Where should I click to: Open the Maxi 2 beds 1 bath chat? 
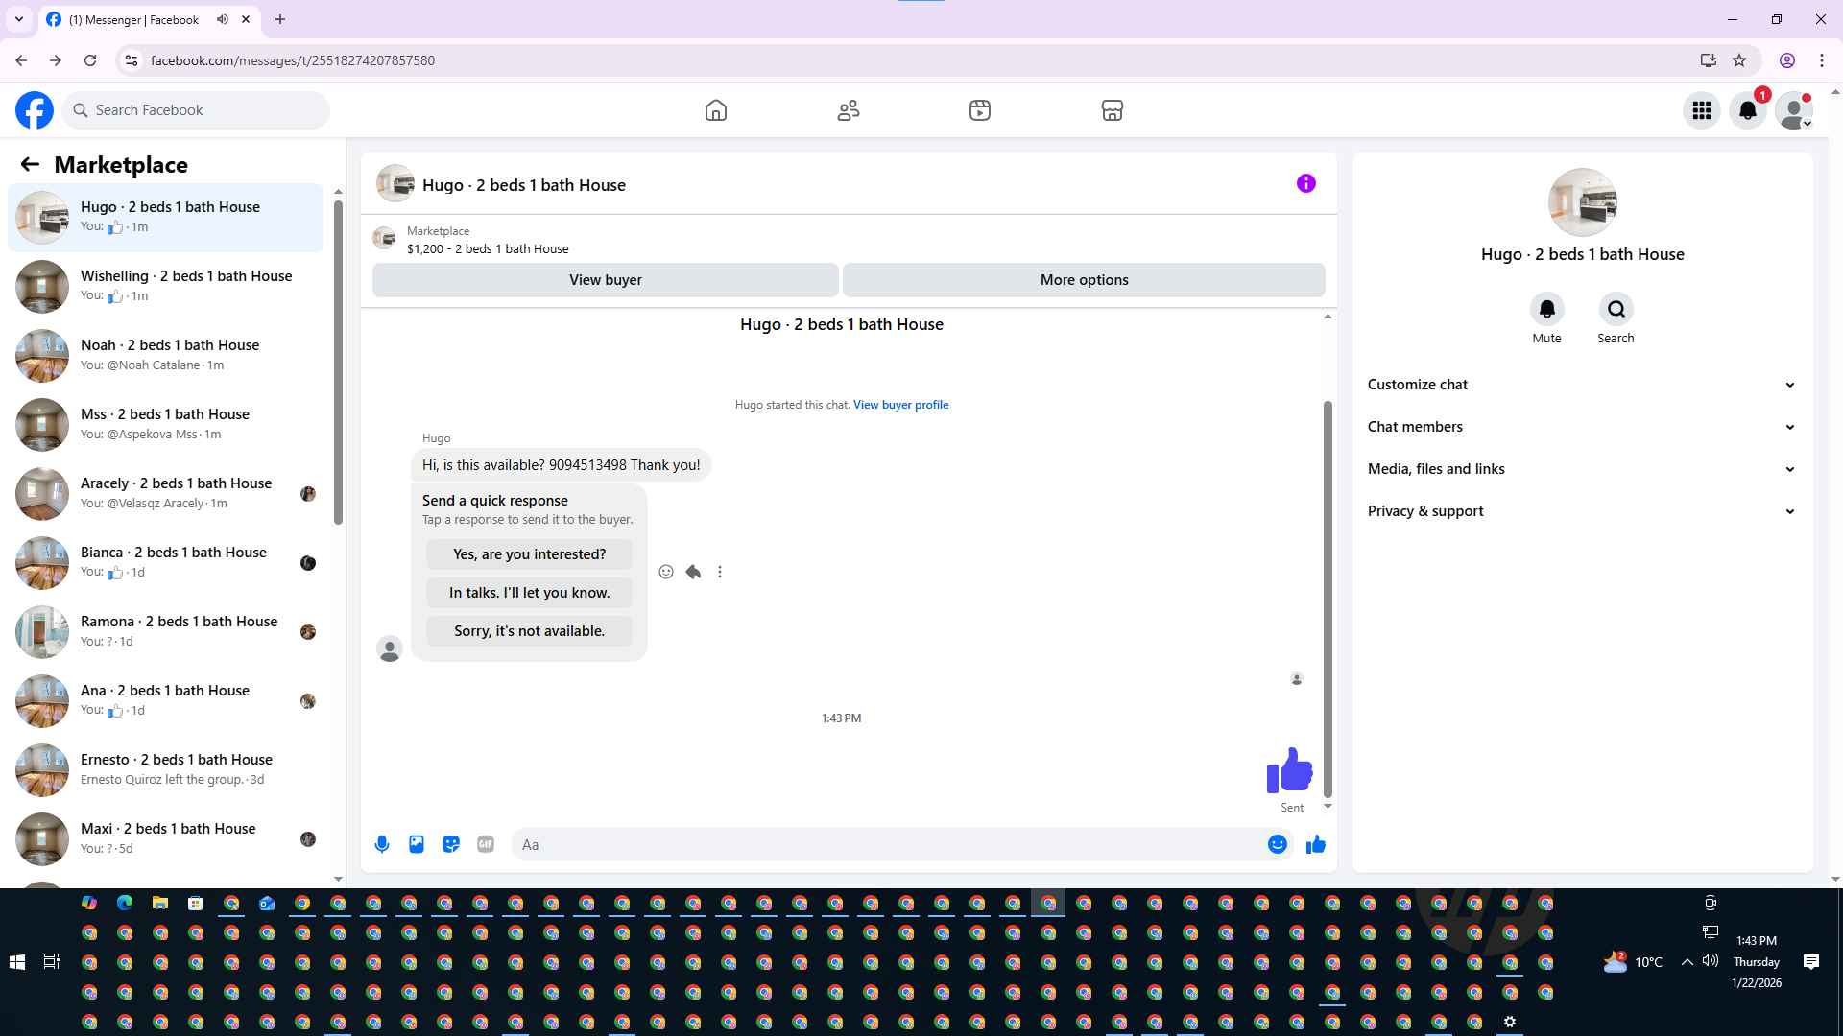pos(165,839)
